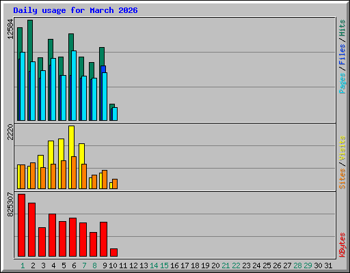Click the "Daily usage for March 2026" title
The width and height of the screenshot is (350, 273).
click(75, 10)
